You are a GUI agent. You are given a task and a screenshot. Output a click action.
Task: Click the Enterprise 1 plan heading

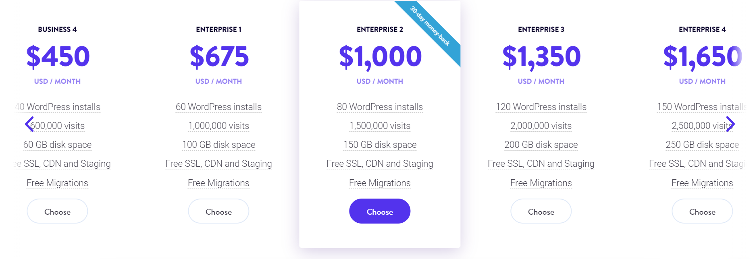[x=218, y=29]
